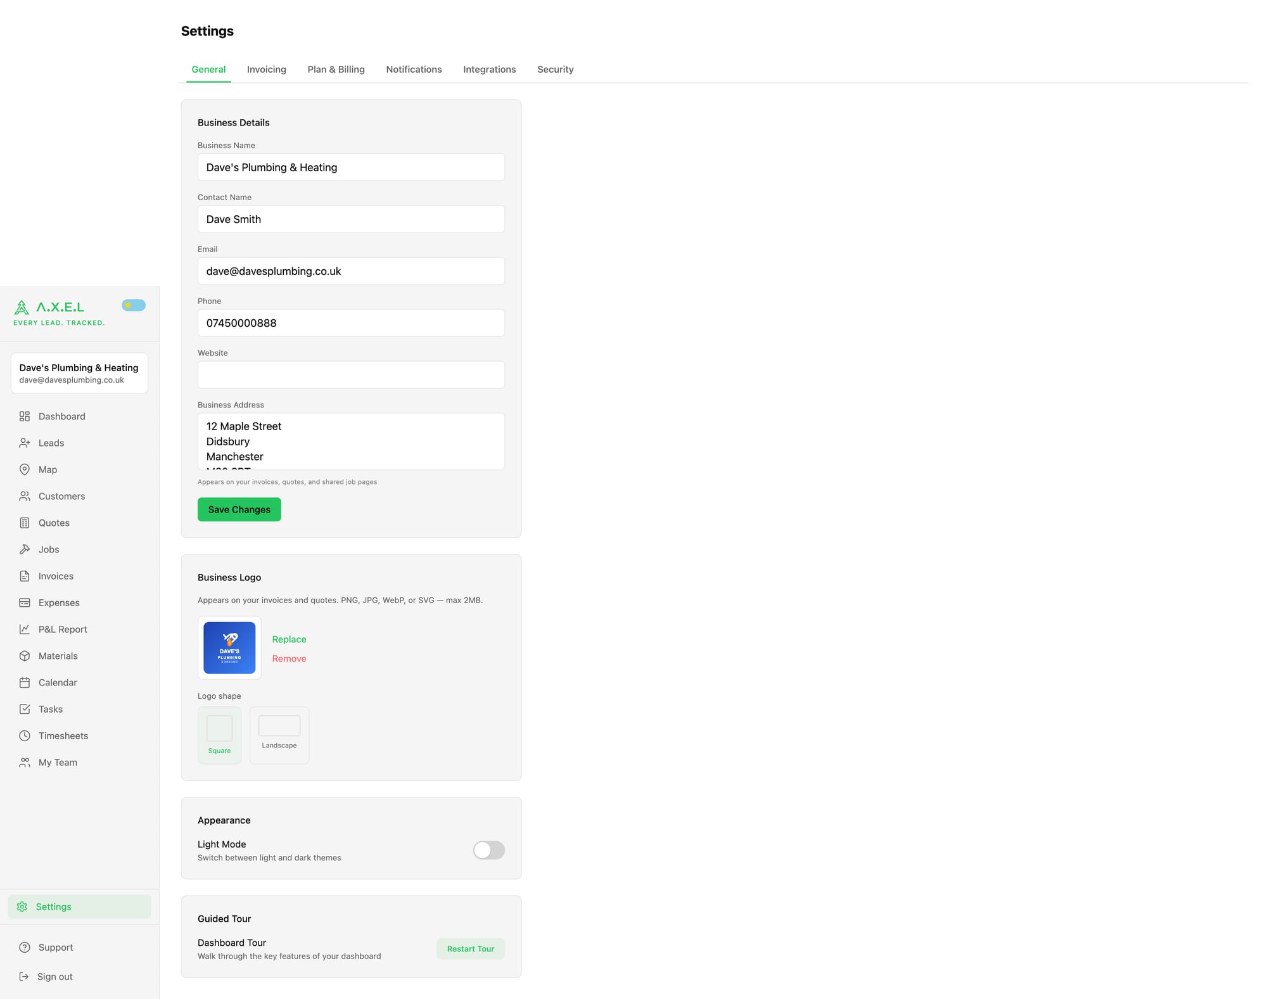
Task: Open the Expenses section
Action: pos(58,602)
